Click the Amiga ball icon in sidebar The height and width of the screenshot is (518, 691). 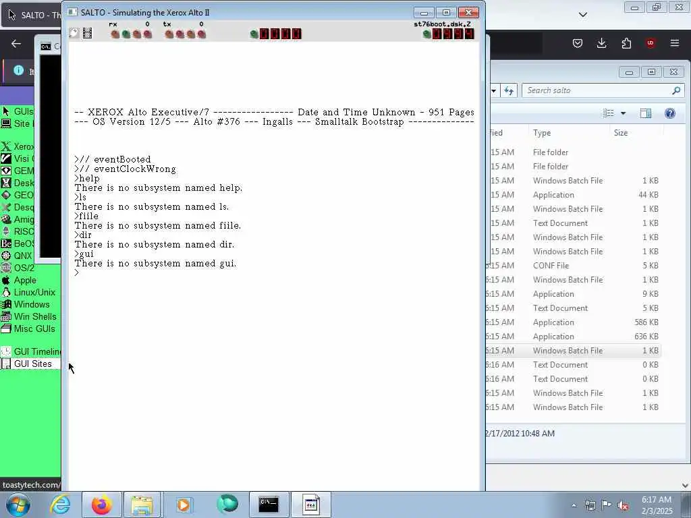pyautogui.click(x=5, y=219)
